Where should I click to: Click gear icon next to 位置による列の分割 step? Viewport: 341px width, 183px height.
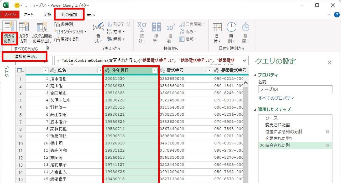(327, 131)
